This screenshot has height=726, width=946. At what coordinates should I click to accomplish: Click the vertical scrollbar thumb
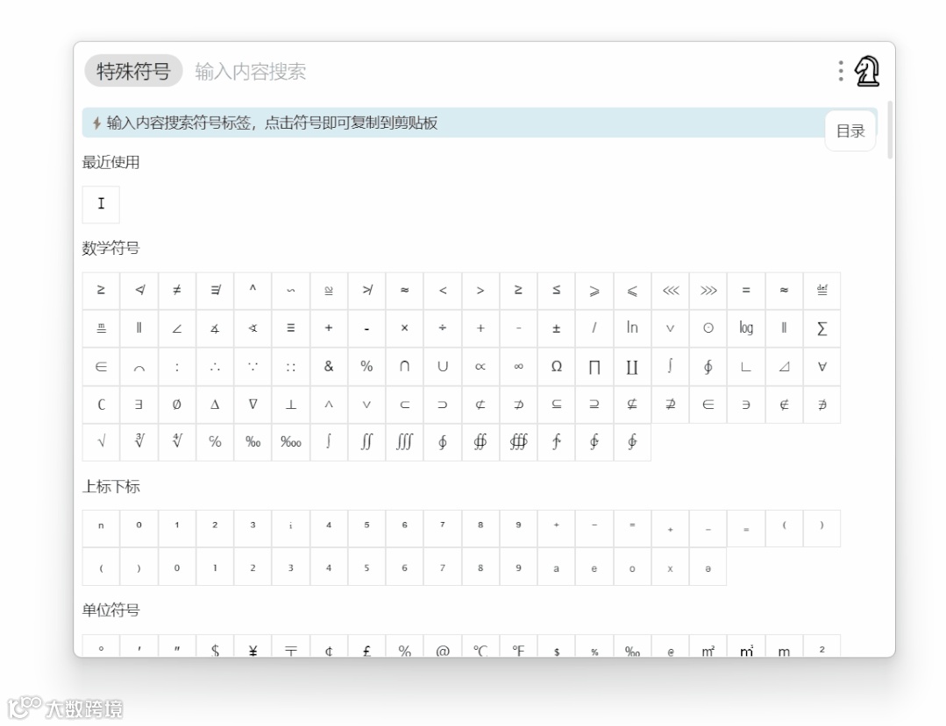890,130
